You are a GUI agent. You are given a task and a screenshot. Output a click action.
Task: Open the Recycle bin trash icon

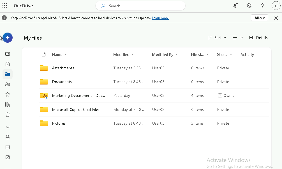point(8,115)
